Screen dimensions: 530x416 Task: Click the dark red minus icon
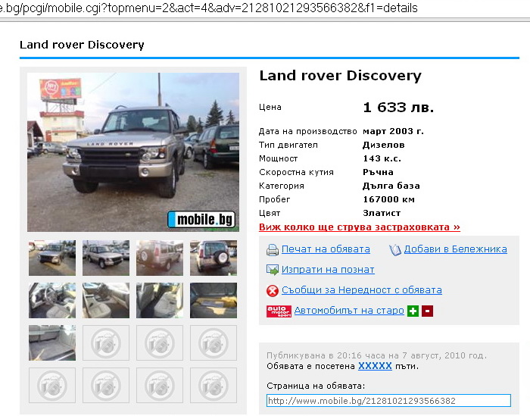(427, 311)
